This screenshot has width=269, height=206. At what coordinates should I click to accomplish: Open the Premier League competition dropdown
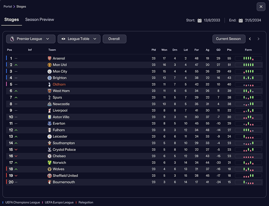48,39
